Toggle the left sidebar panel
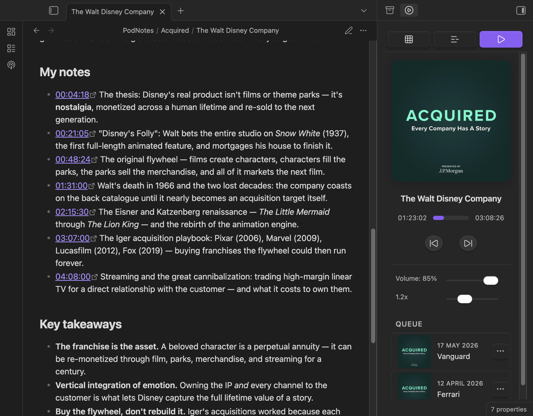Image resolution: width=533 pixels, height=416 pixels. pyautogui.click(x=54, y=11)
